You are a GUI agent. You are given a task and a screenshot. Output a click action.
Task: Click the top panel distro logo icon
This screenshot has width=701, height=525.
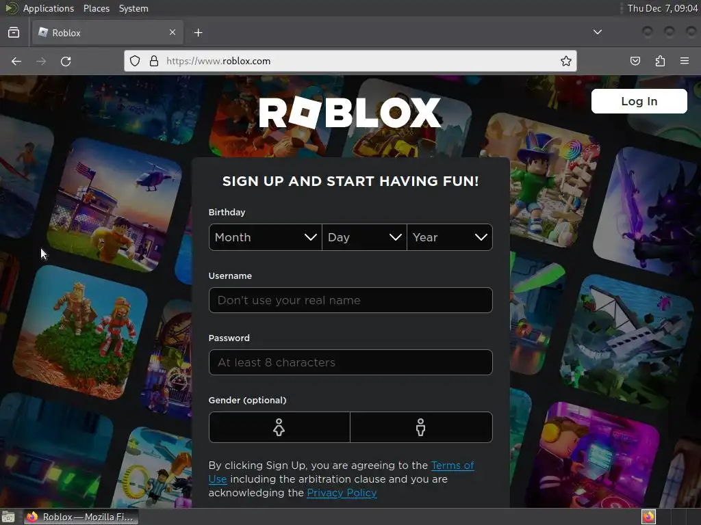tap(11, 8)
